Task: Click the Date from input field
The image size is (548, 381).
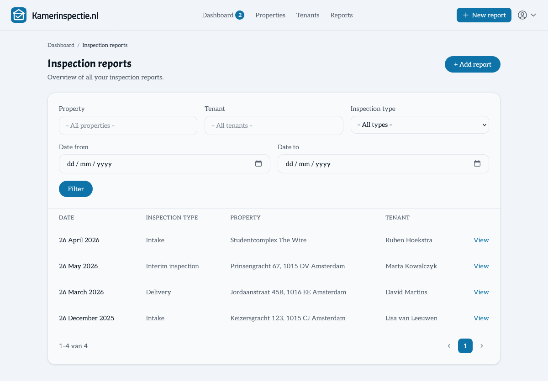Action: tap(164, 164)
